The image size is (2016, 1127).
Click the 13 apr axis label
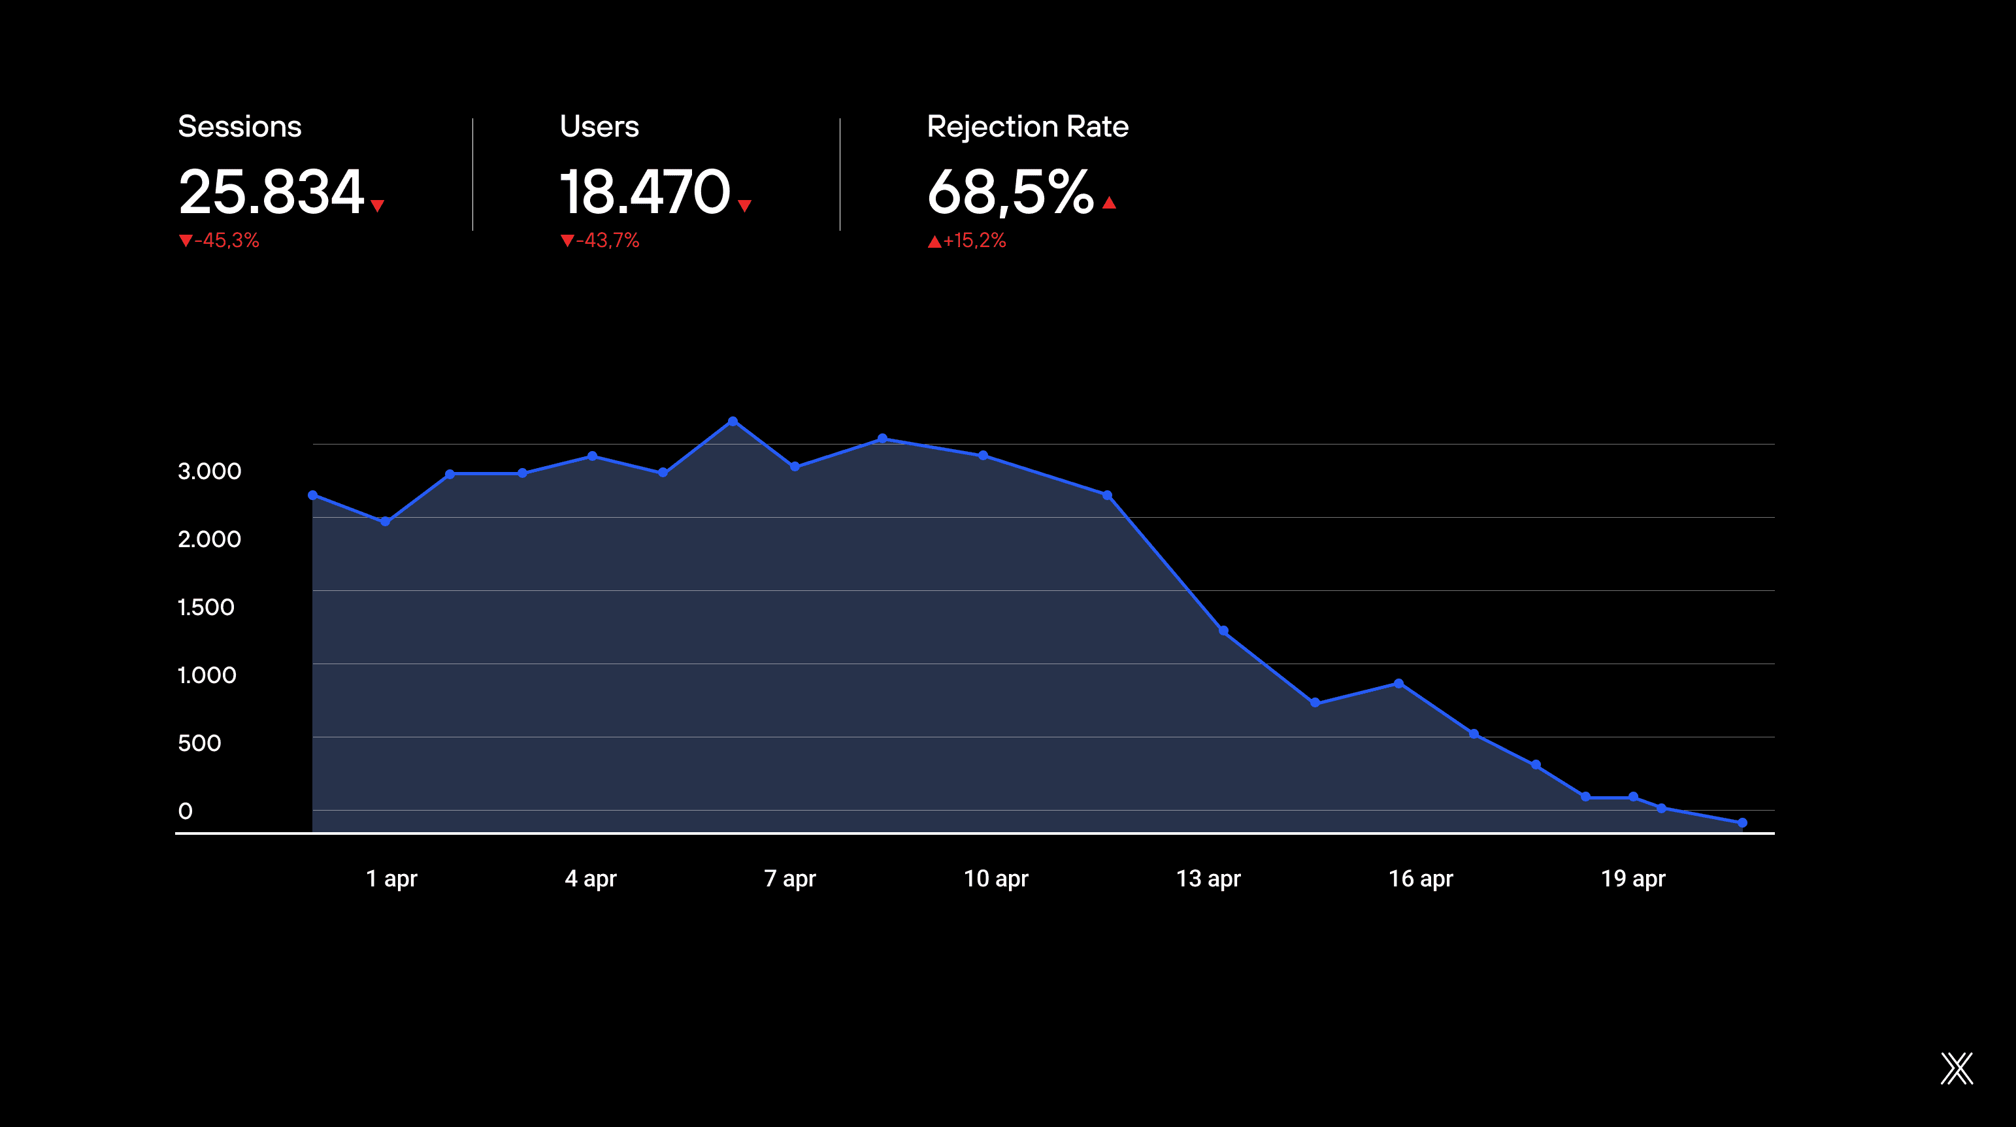point(1208,879)
